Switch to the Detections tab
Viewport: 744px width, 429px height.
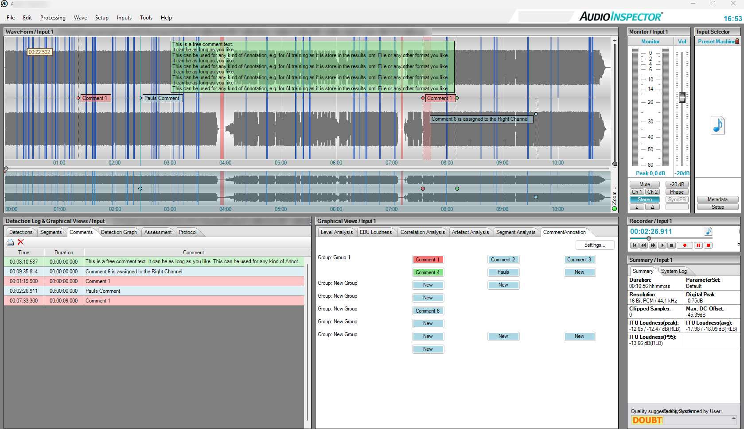pyautogui.click(x=21, y=232)
